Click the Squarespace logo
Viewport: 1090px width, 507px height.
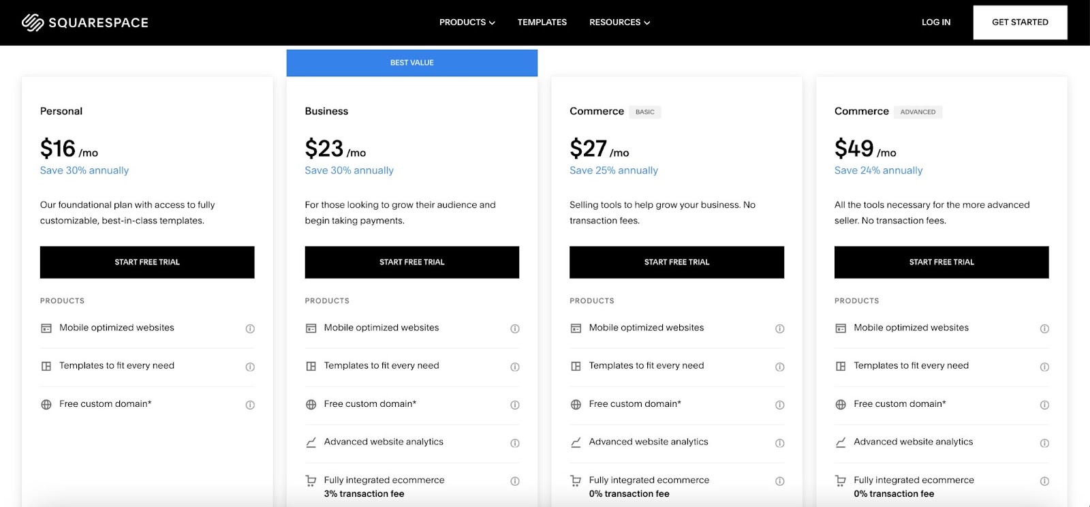click(x=84, y=22)
